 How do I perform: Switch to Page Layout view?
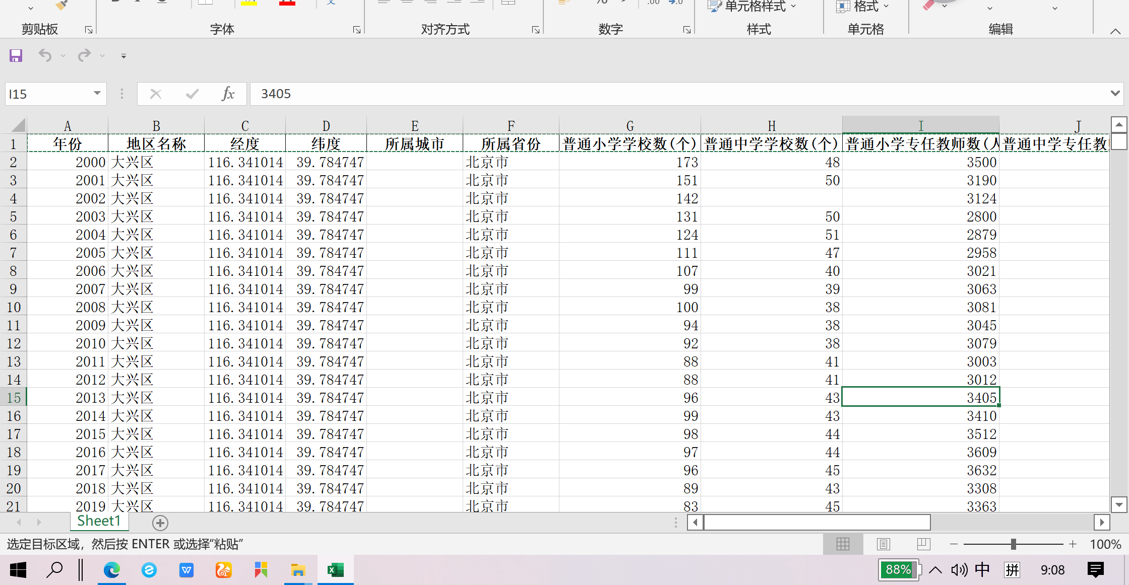coord(883,544)
